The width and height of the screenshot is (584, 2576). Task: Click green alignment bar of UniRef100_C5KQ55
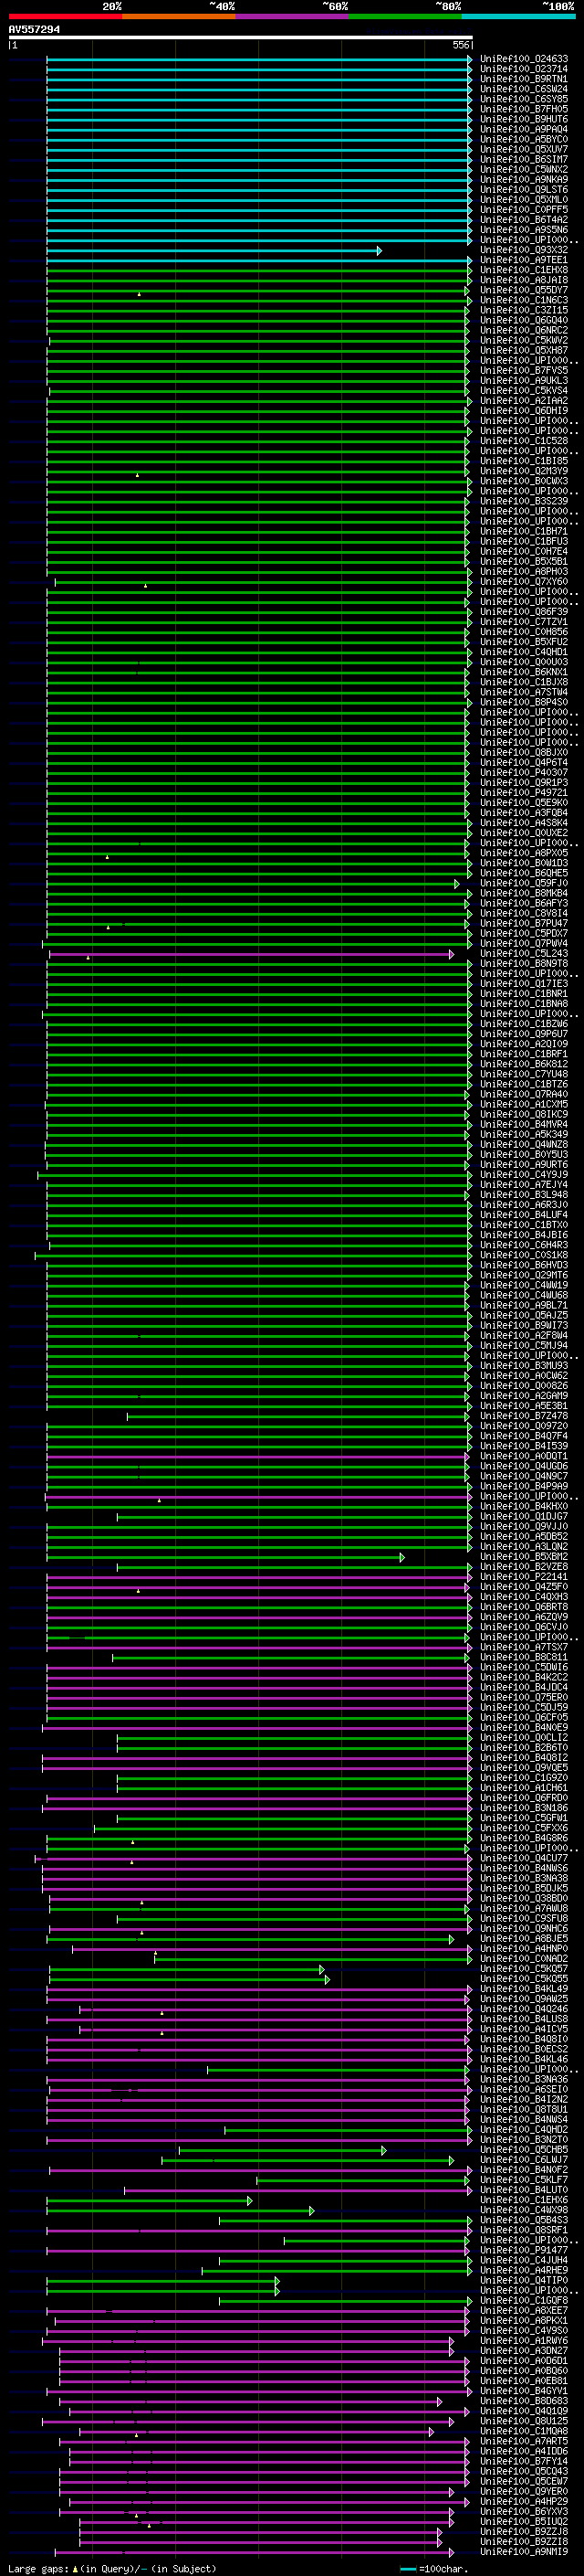click(189, 1979)
